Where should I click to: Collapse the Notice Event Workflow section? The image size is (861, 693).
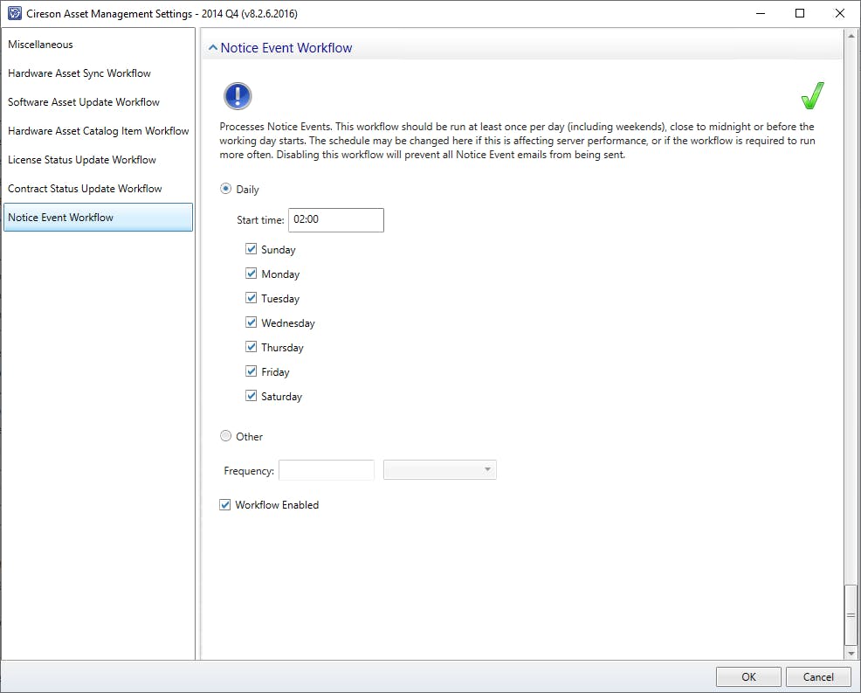coord(212,48)
